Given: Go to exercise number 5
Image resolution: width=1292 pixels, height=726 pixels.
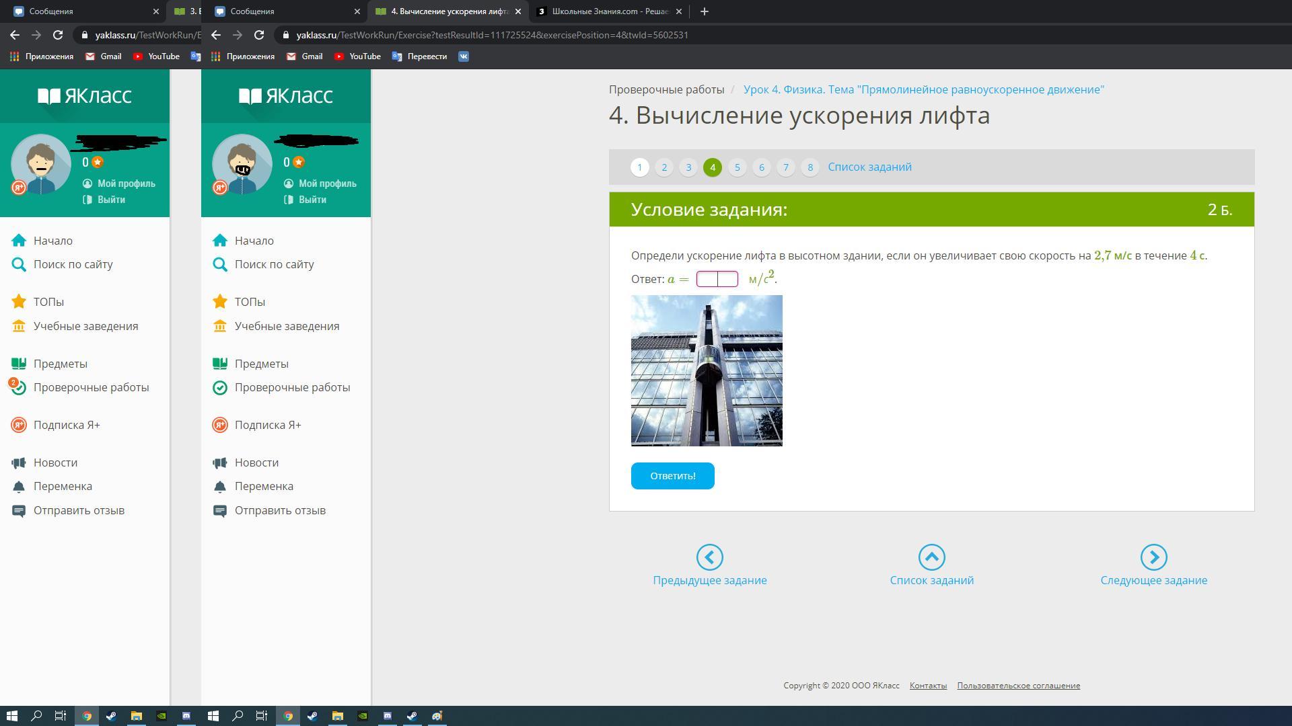Looking at the screenshot, I should click(x=737, y=167).
